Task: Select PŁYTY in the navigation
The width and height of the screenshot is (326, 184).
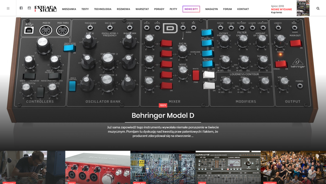Action: (x=173, y=9)
